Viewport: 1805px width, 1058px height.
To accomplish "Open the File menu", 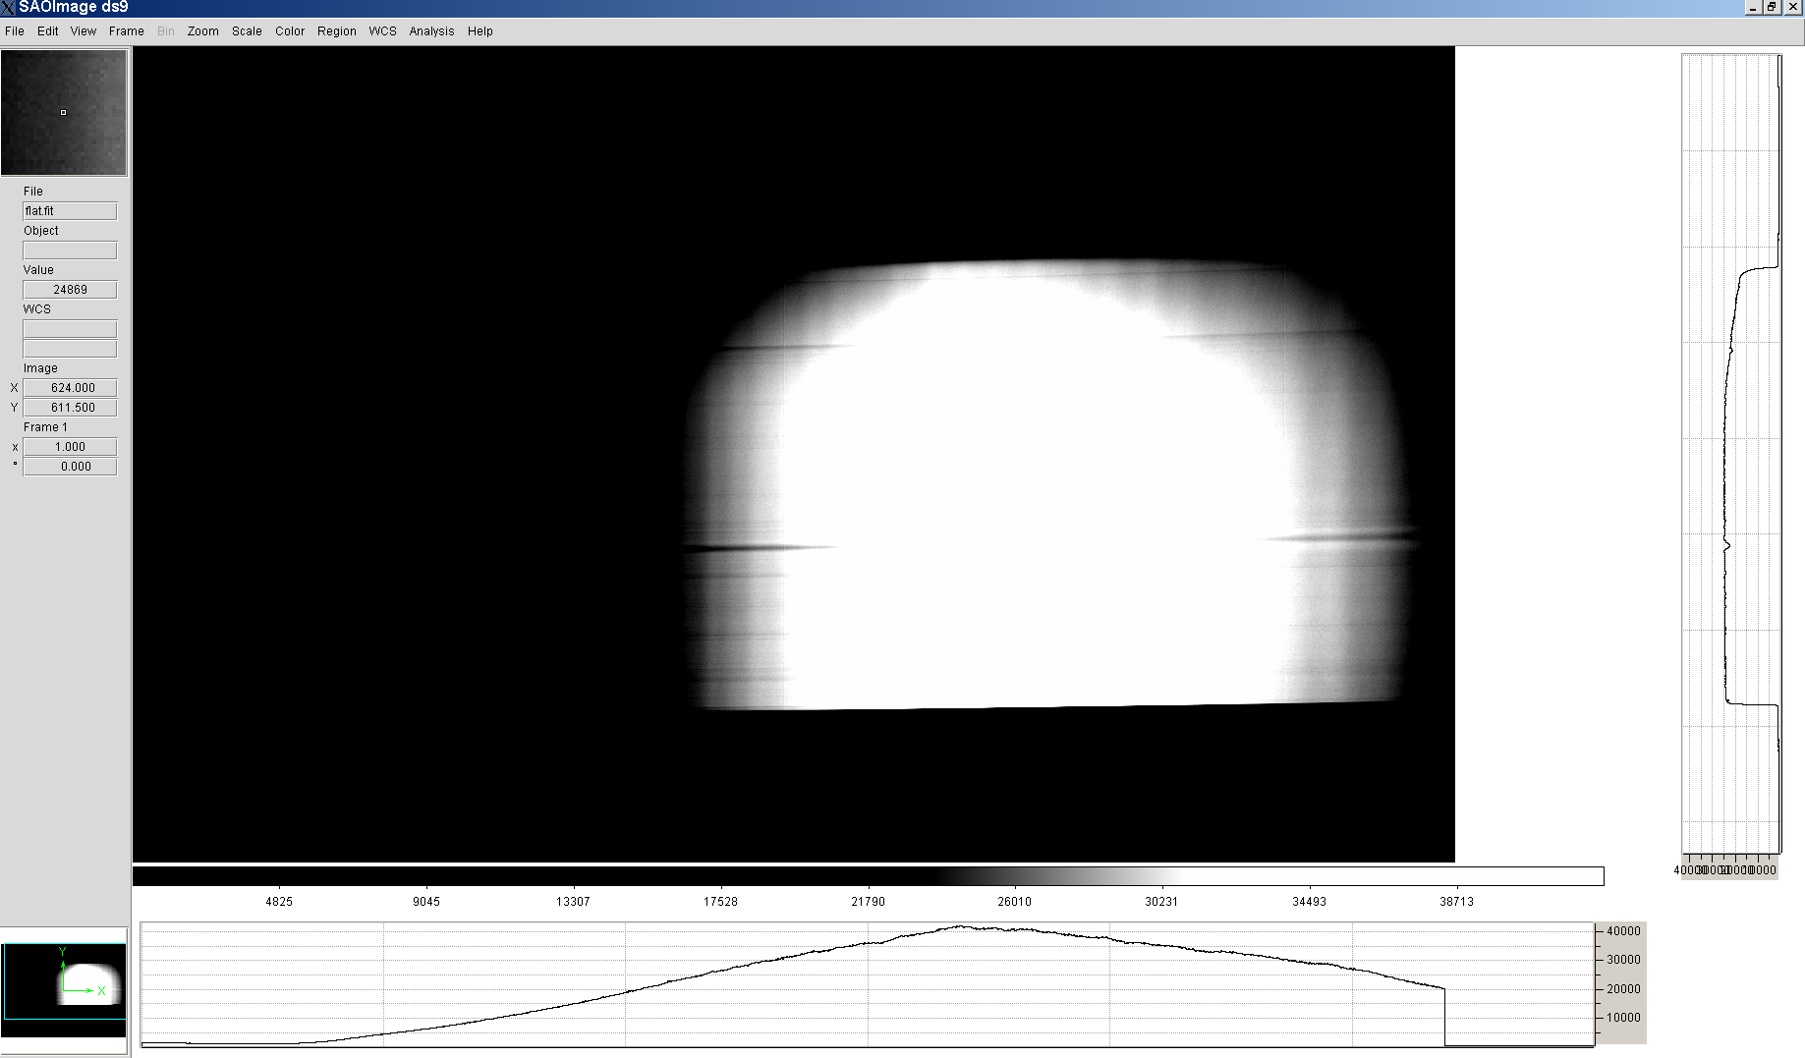I will pyautogui.click(x=15, y=31).
